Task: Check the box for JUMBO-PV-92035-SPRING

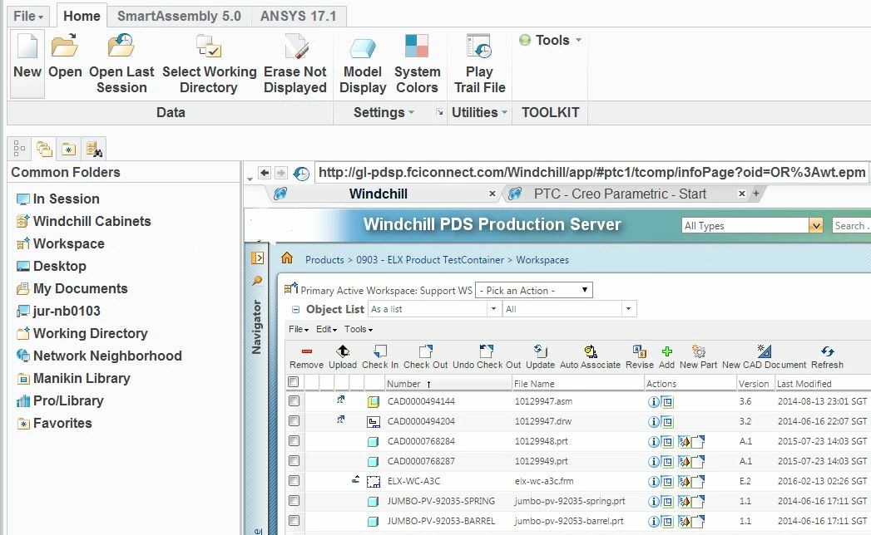Action: (x=294, y=501)
